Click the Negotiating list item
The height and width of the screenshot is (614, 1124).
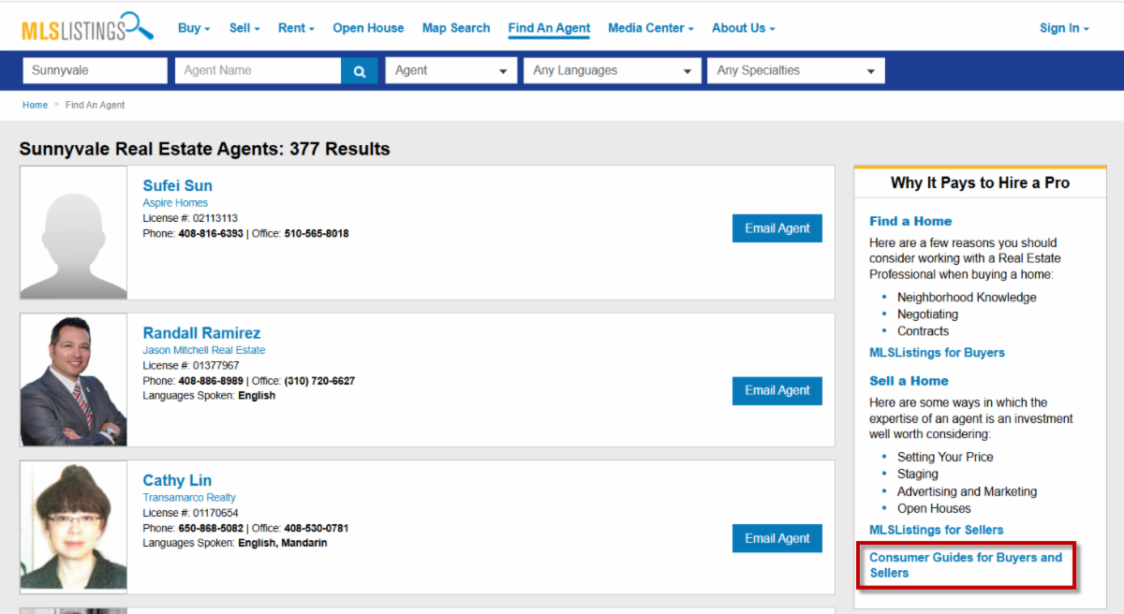coord(927,314)
